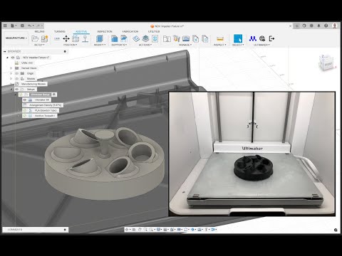This screenshot has height=256, width=342.
Task: Click the Solid Volume Support icon
Action: click(115, 38)
